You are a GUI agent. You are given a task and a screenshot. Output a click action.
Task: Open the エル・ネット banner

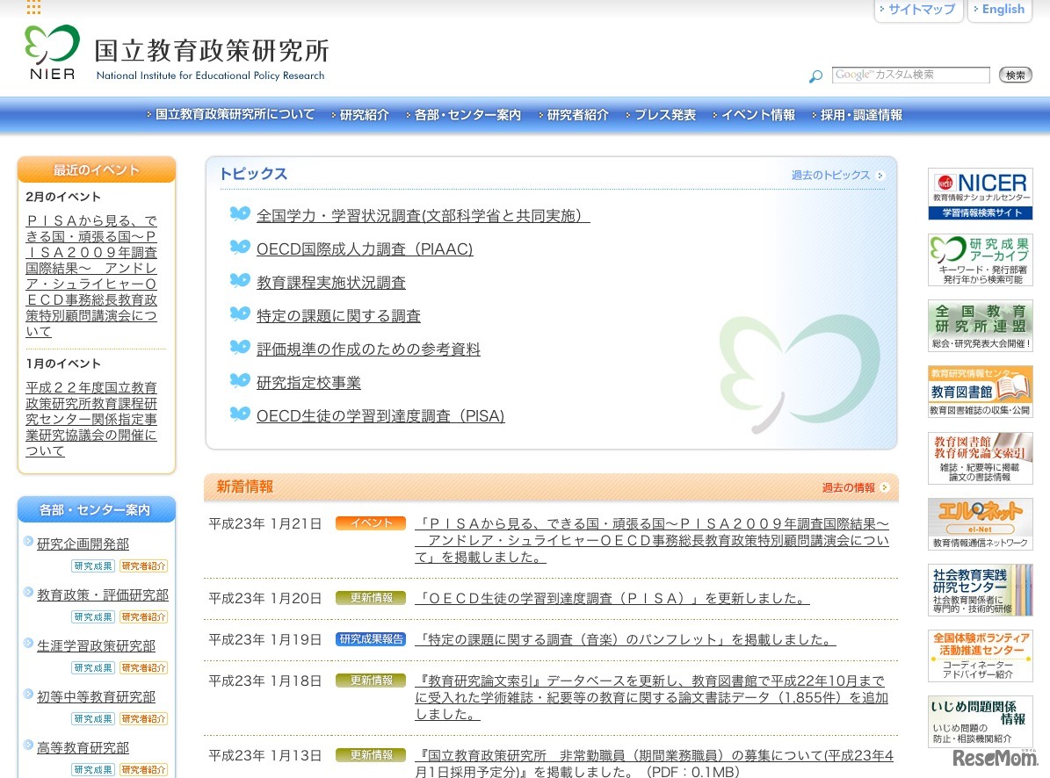pos(979,523)
